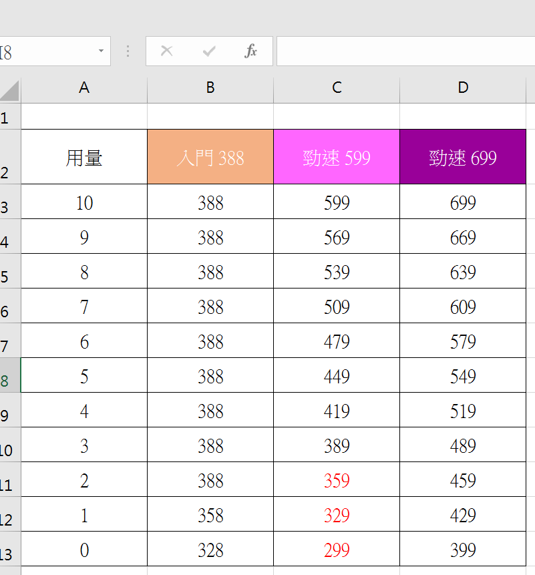Click the magenta 勁速 599 header cell
The image size is (535, 575).
tap(336, 156)
